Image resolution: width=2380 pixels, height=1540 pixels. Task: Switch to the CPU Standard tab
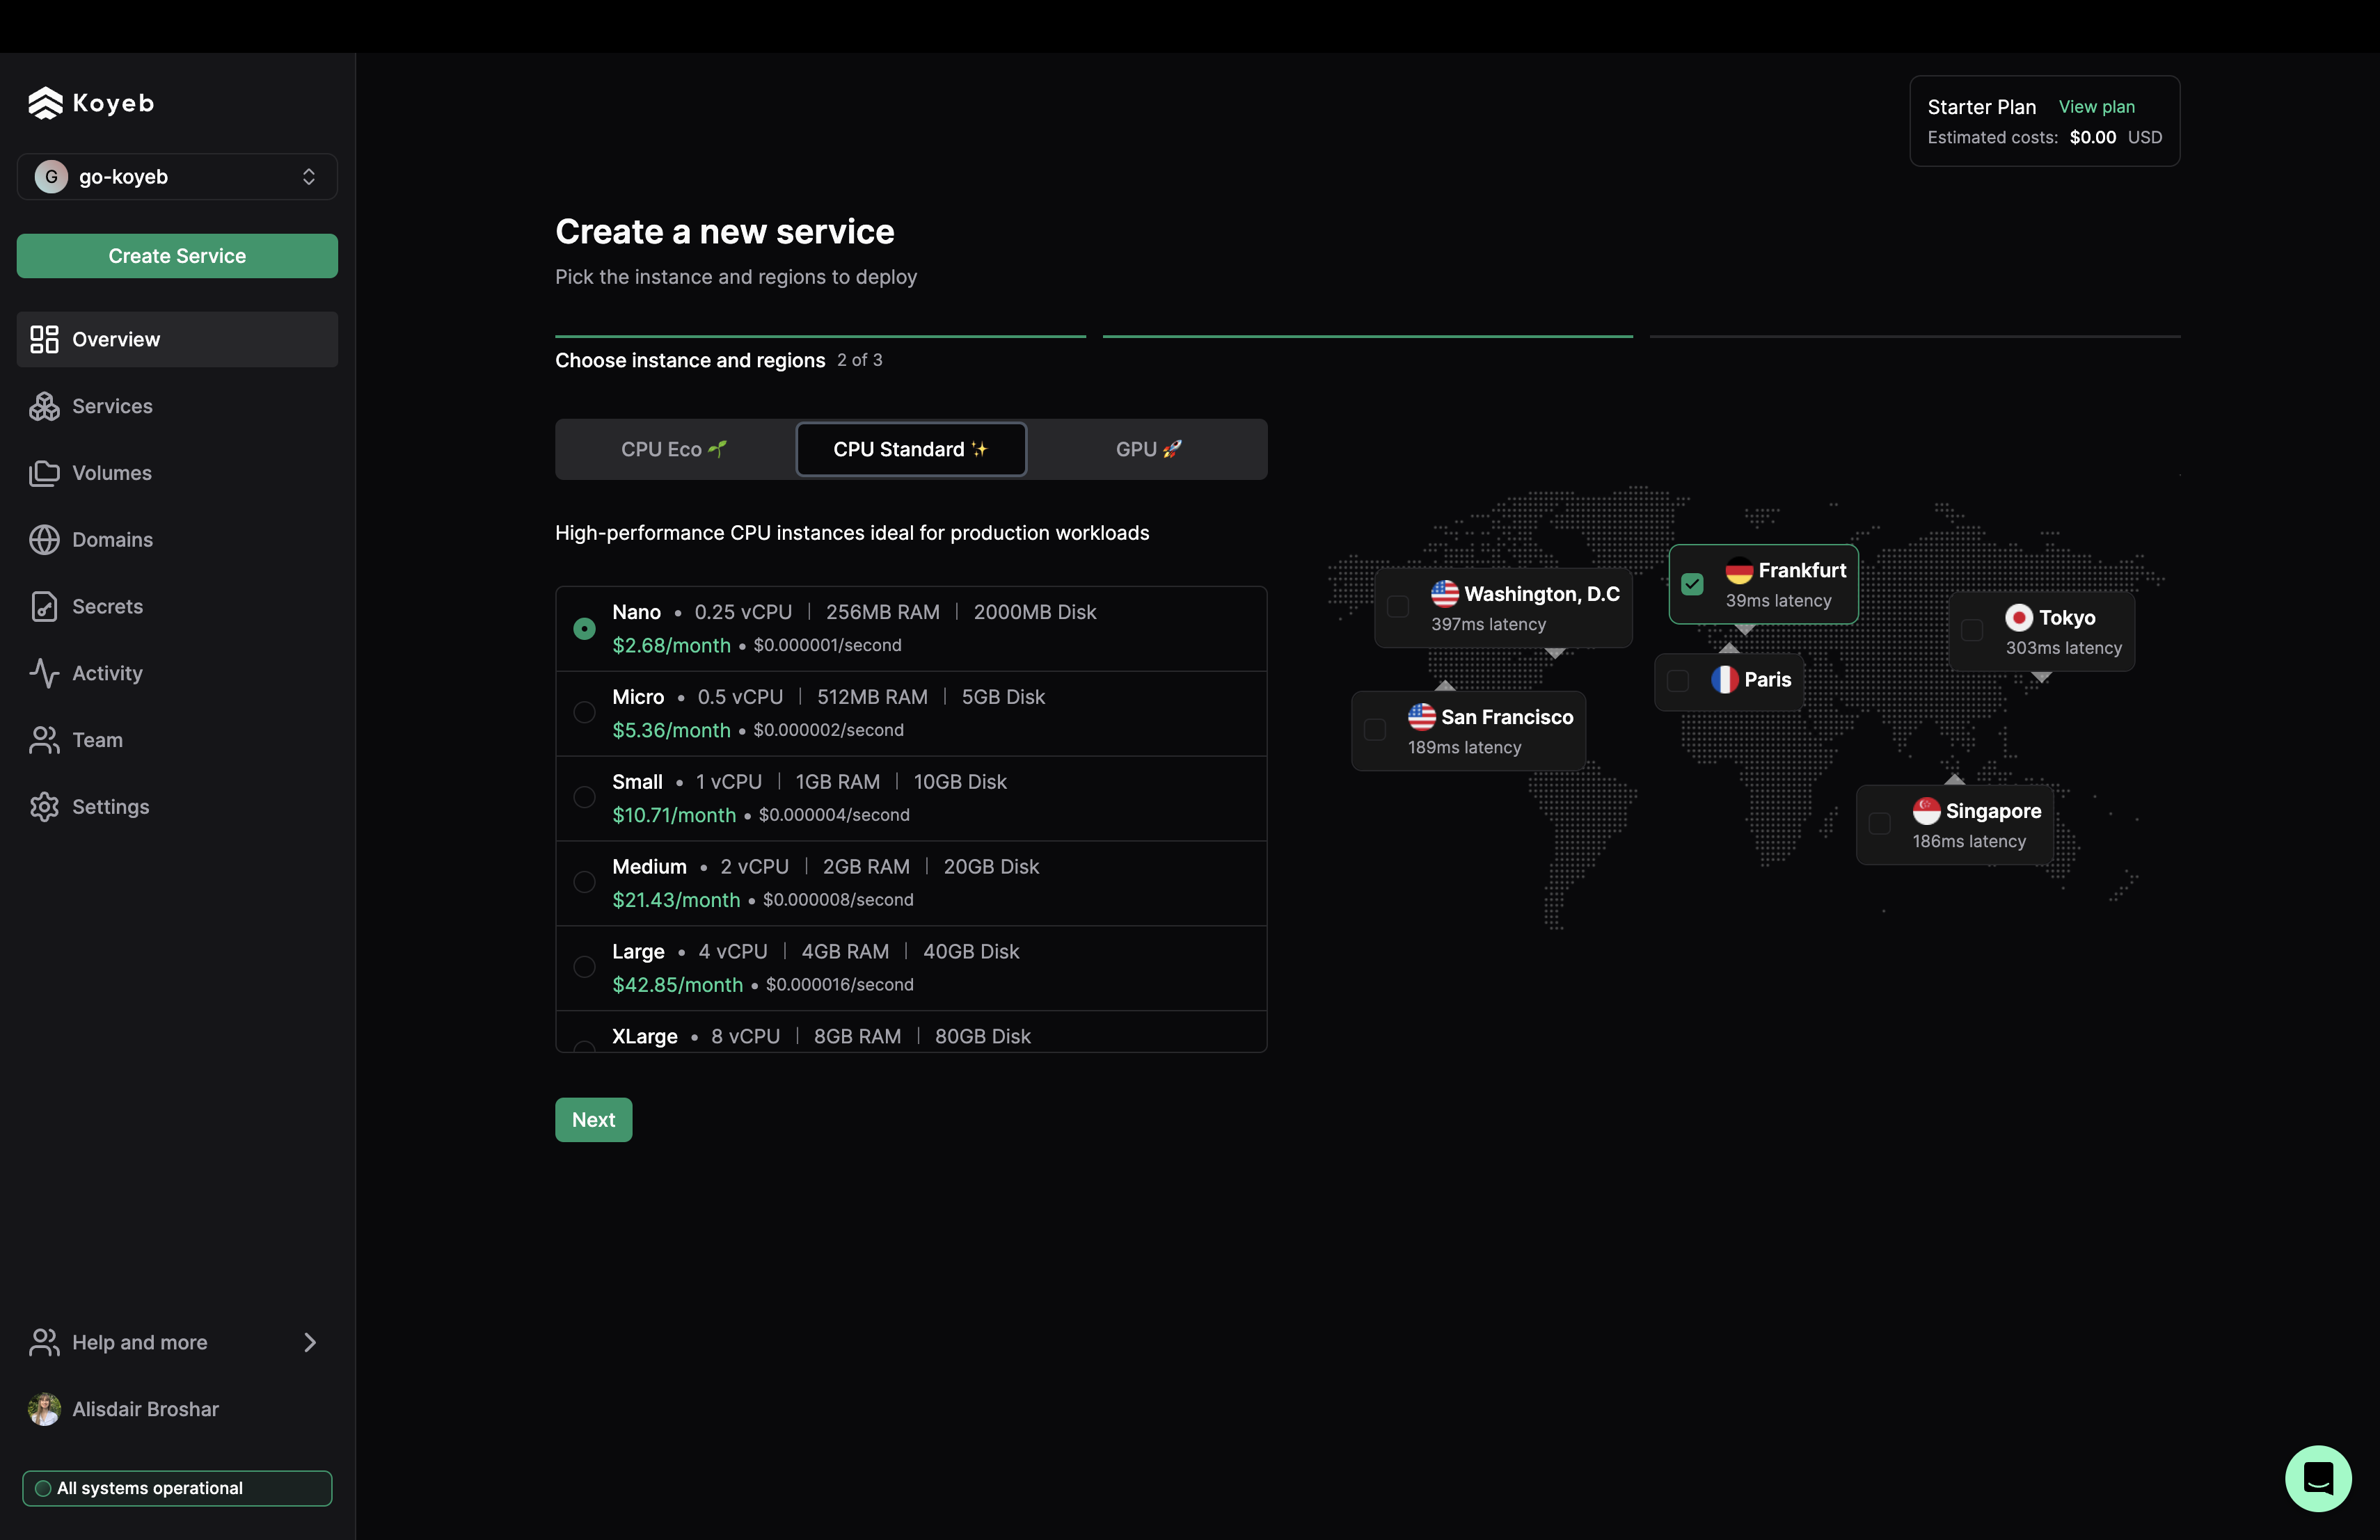click(911, 450)
